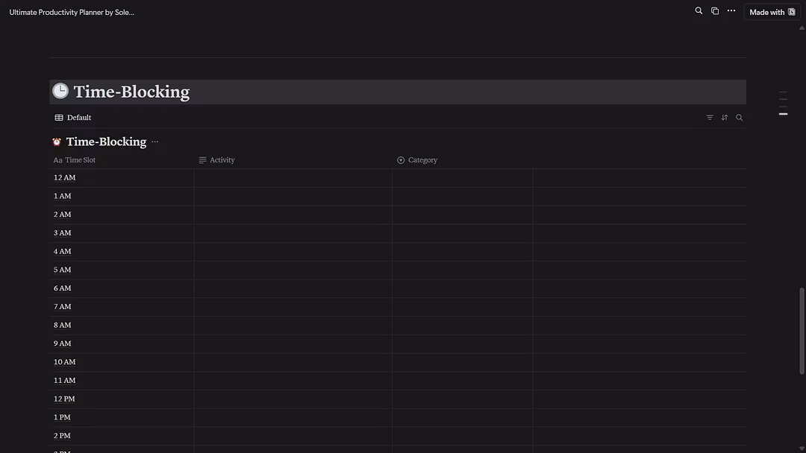Open the 12 AM time slot row
This screenshot has width=806, height=453.
[65, 178]
